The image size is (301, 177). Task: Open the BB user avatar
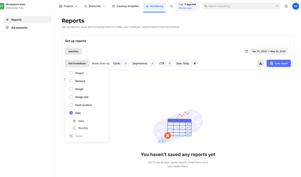click(295, 6)
